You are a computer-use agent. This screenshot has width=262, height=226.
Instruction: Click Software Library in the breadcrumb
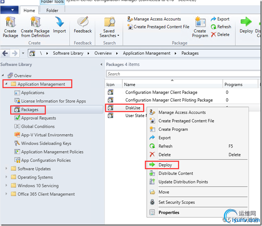68,53
